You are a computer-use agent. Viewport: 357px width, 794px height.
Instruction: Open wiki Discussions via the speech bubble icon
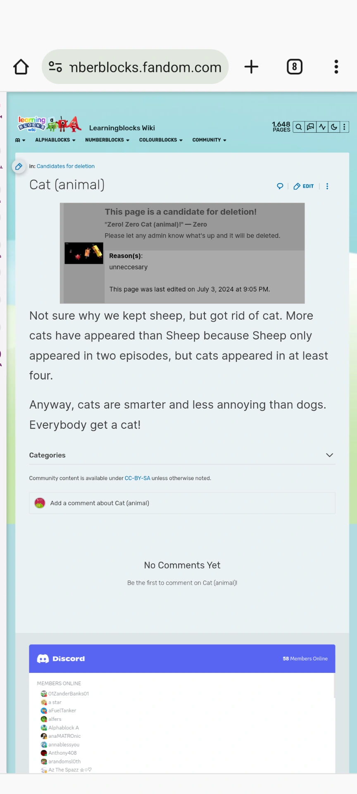pos(310,127)
